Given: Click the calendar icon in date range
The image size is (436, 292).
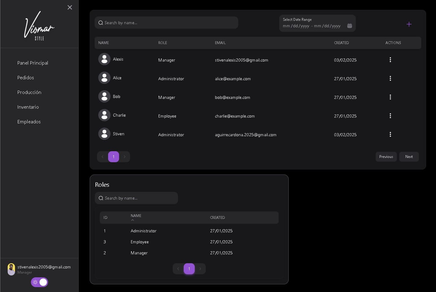Looking at the screenshot, I should [x=349, y=26].
